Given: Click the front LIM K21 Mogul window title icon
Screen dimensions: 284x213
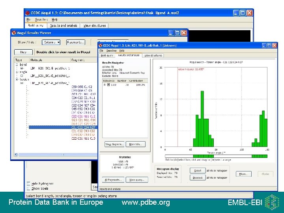Looking at the screenshot, I should pyautogui.click(x=101, y=45).
